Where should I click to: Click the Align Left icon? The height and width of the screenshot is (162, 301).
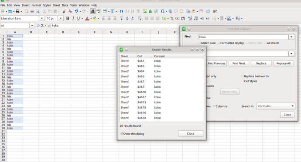coord(104,19)
